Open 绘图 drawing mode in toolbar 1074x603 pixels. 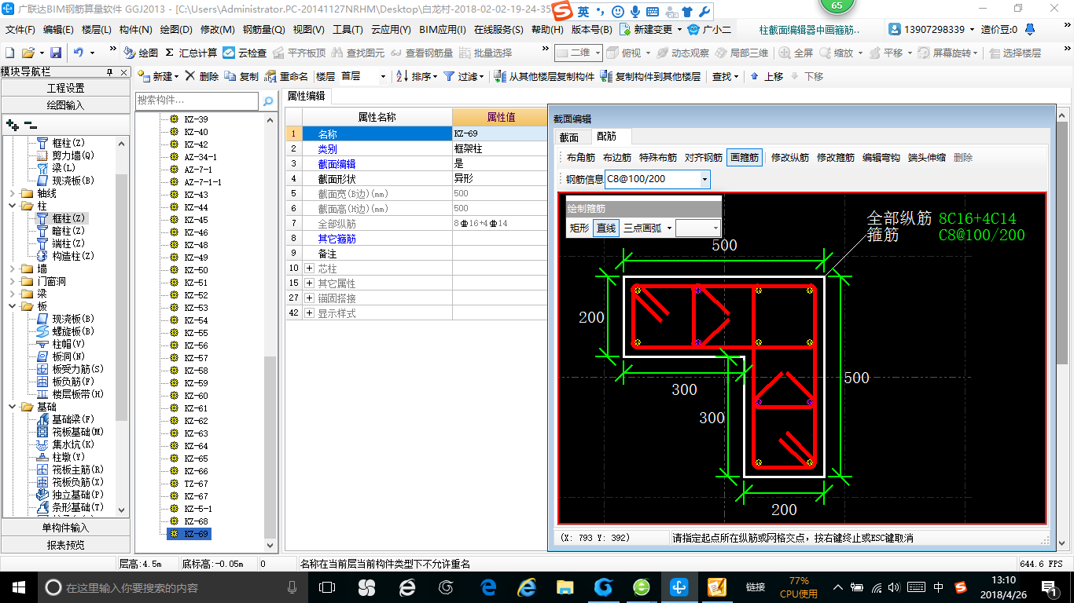(141, 53)
